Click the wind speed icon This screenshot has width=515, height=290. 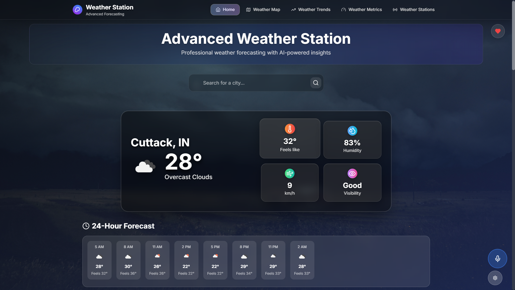point(289,173)
